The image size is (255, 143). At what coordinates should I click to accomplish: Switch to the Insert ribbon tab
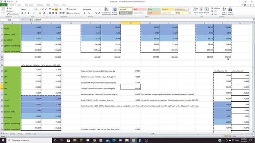click(19, 5)
